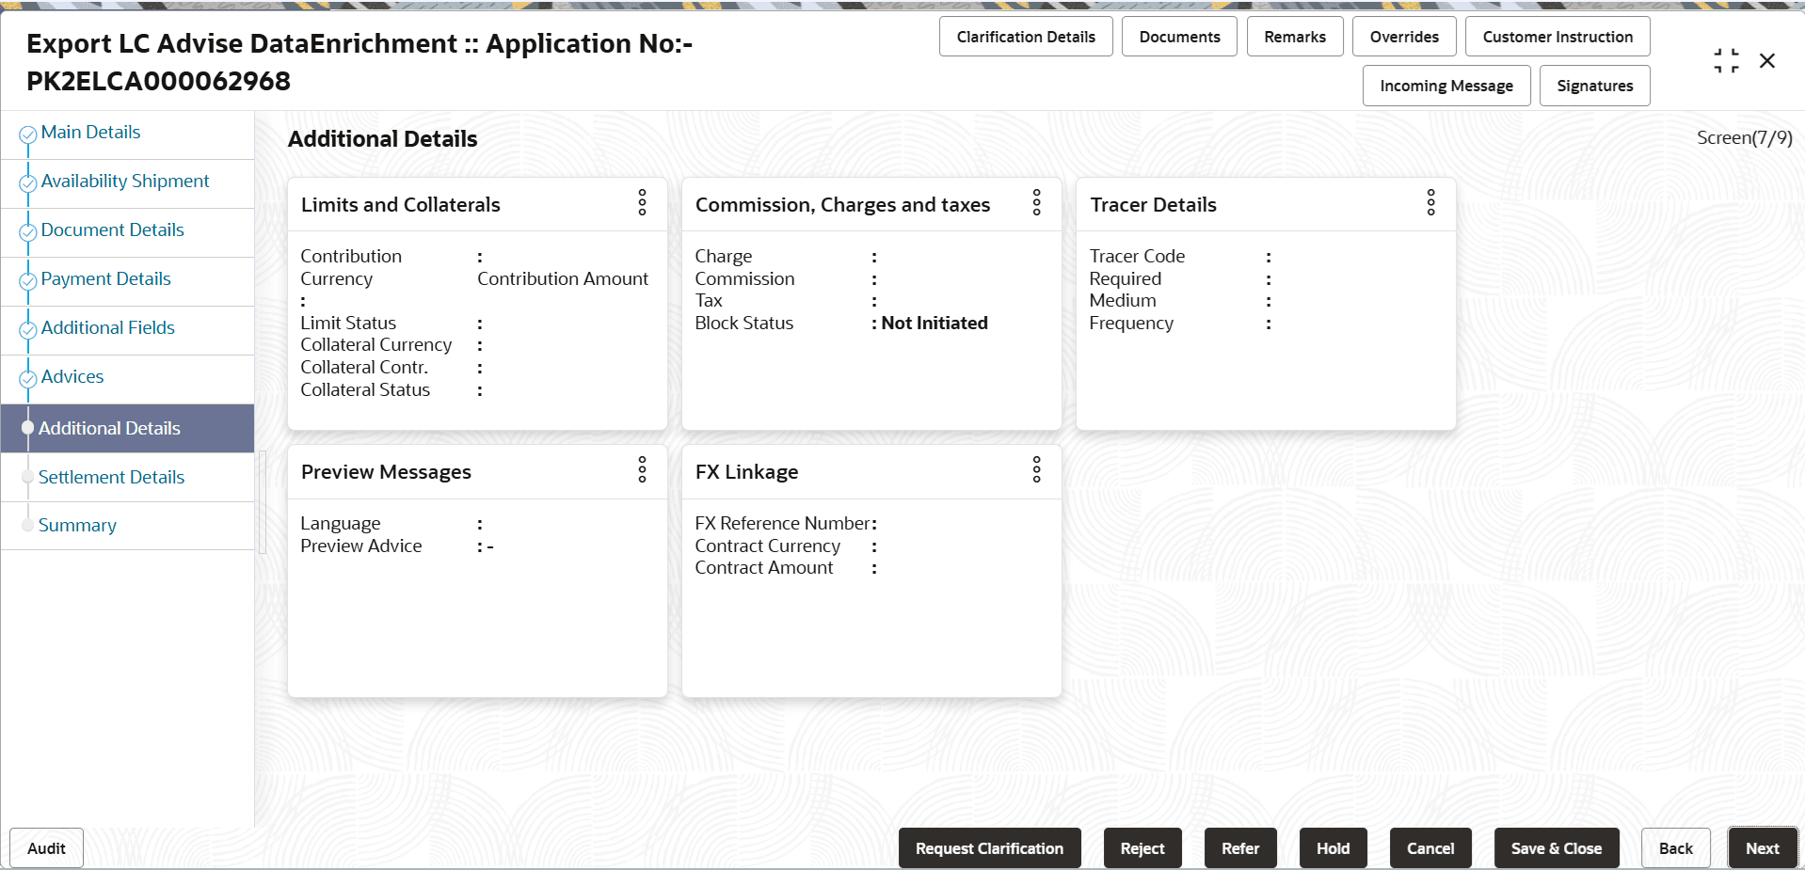Image resolution: width=1805 pixels, height=870 pixels.
Task: Cancel the data enrichment
Action: click(x=1430, y=848)
